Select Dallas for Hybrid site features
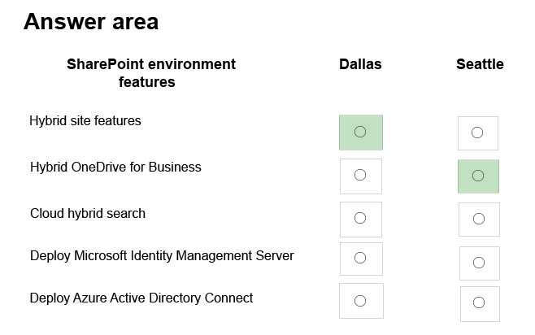The height and width of the screenshot is (335, 535). [360, 132]
